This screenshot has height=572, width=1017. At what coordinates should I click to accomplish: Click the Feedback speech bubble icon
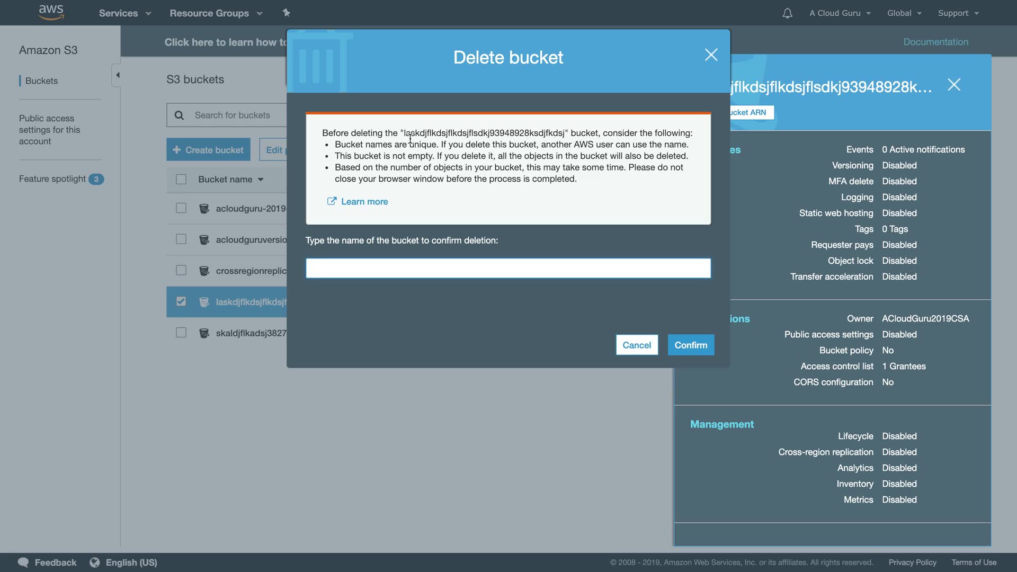coord(23,562)
